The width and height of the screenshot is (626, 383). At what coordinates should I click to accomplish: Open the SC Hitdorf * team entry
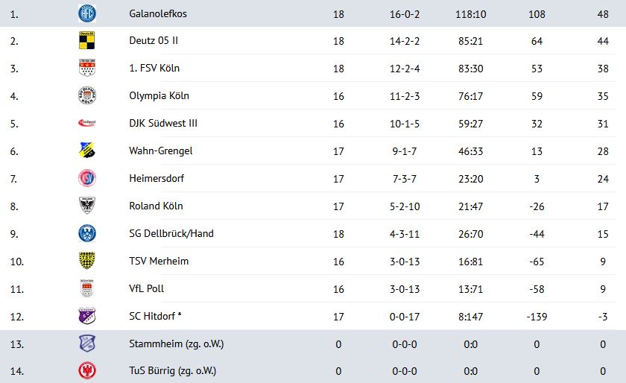pos(155,316)
